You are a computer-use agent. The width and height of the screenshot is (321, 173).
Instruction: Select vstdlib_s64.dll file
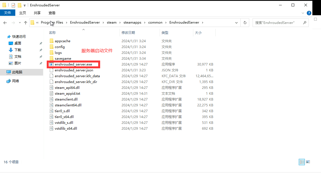tap(66, 129)
